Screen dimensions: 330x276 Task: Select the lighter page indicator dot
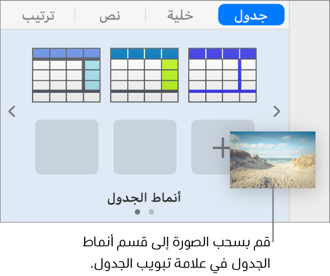151,212
